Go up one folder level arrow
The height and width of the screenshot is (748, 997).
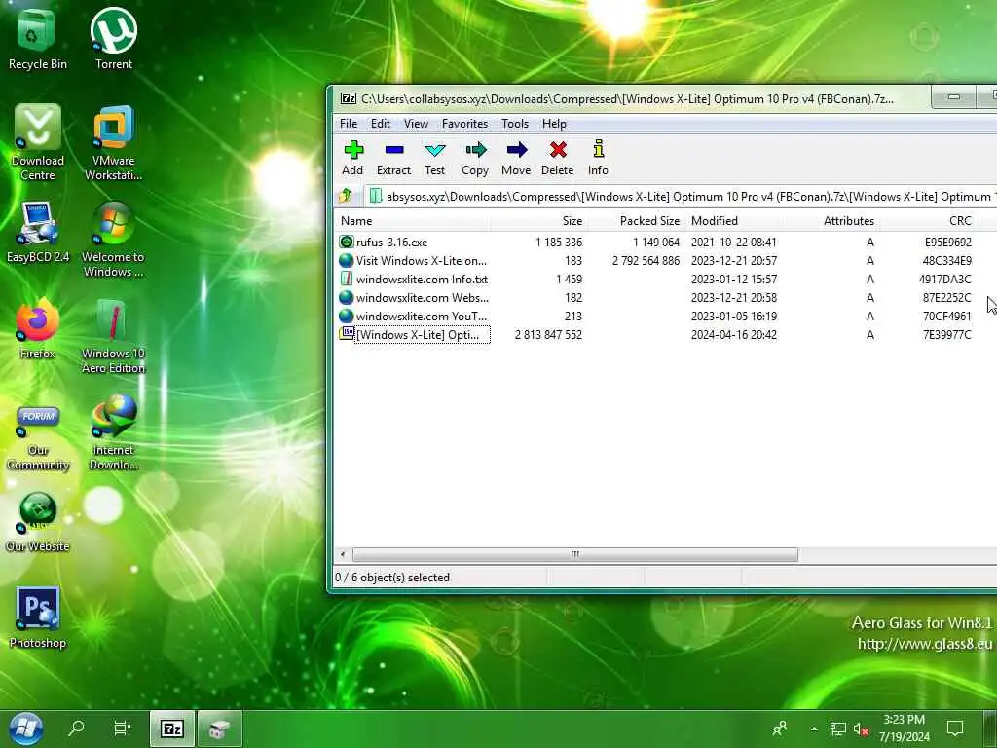(x=346, y=196)
